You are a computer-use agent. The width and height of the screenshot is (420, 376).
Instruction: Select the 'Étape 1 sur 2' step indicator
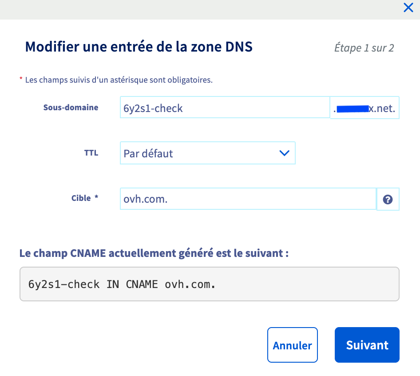(364, 48)
